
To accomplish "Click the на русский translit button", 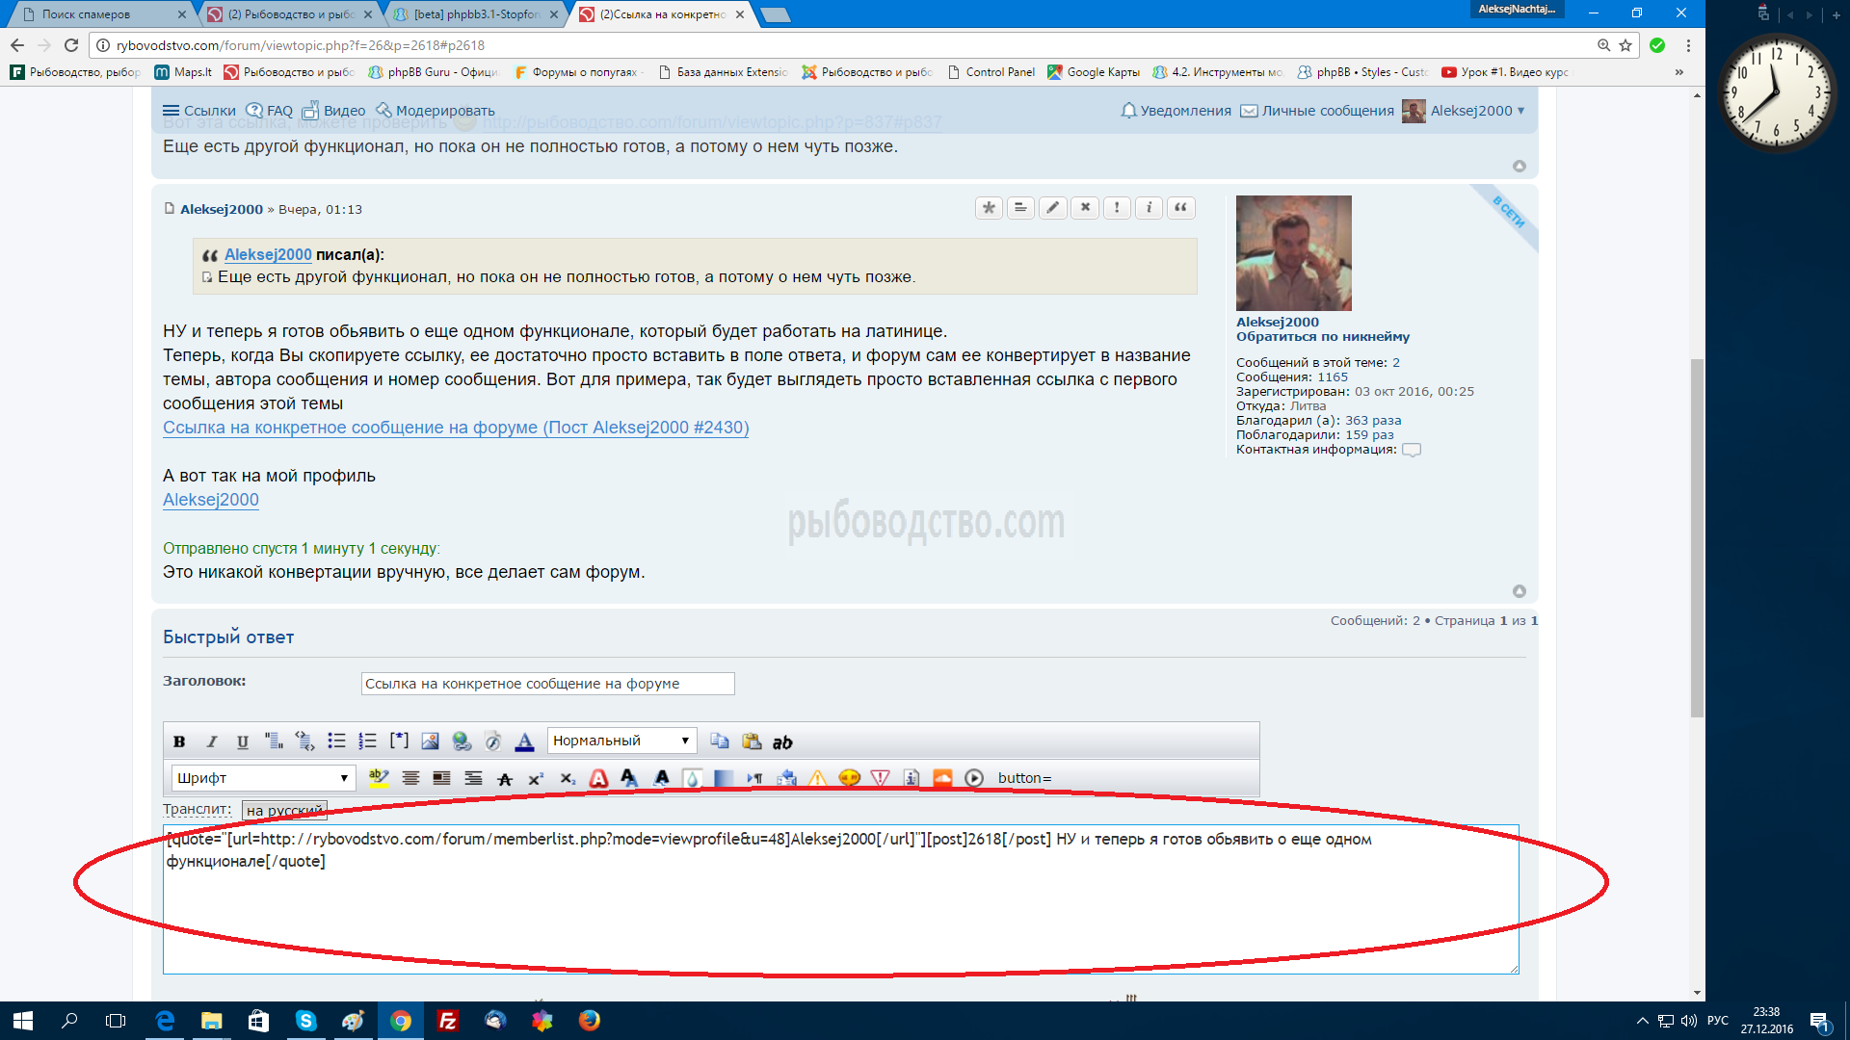I will [x=284, y=810].
